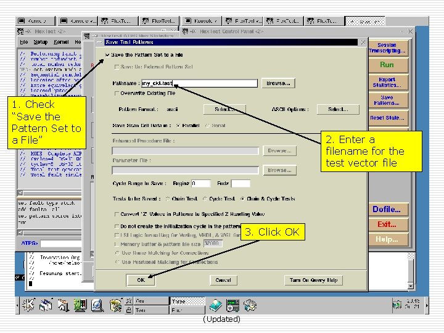This screenshot has height=333, width=444.
Task: Click the End cycle range field
Action: 240,184
